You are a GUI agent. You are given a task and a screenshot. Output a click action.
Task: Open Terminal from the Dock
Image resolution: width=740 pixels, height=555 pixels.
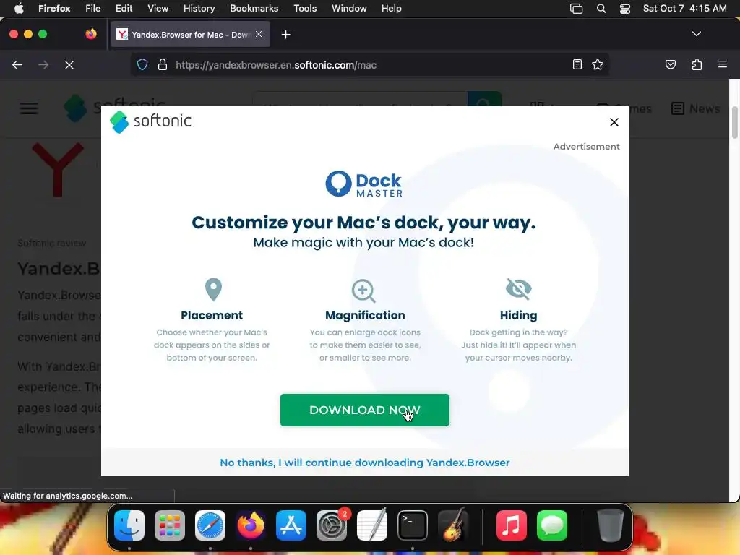(413, 525)
